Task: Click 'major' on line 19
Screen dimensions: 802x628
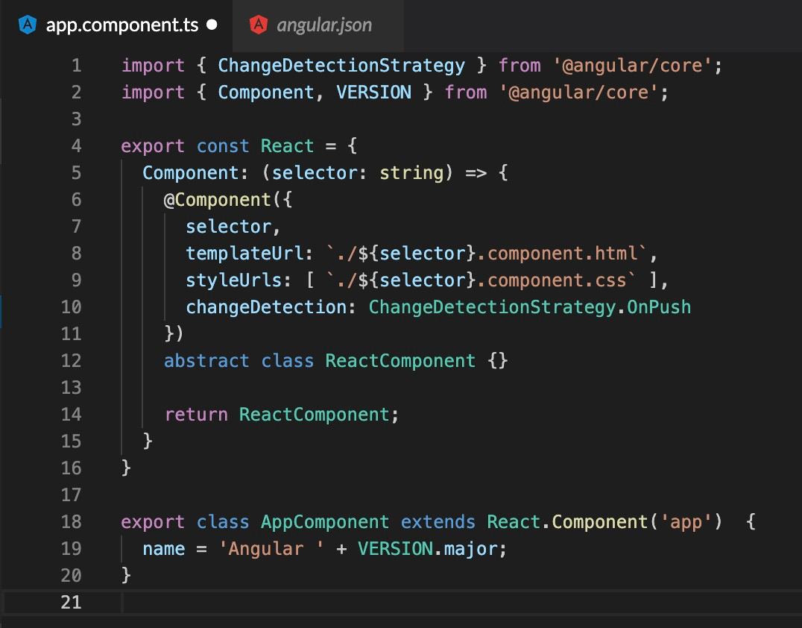Action: click(x=470, y=549)
